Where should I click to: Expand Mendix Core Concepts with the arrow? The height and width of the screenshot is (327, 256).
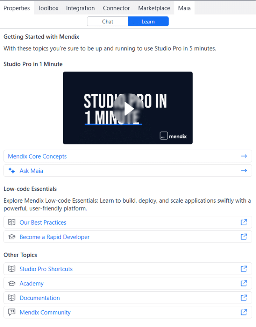point(244,156)
